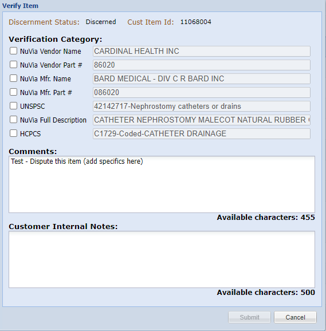This screenshot has width=326, height=331.
Task: Select the NuVia Mfr. Part # checkbox
Action: 13,92
